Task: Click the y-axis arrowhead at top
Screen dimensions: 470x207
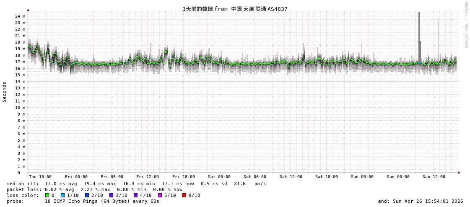Action: [28, 10]
